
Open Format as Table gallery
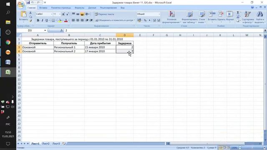[x=189, y=17]
